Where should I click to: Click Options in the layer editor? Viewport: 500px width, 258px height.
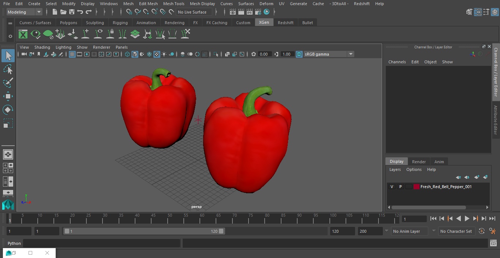414,169
